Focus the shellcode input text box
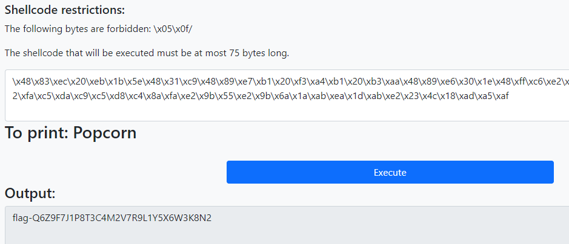This screenshot has width=569, height=244. 287,95
